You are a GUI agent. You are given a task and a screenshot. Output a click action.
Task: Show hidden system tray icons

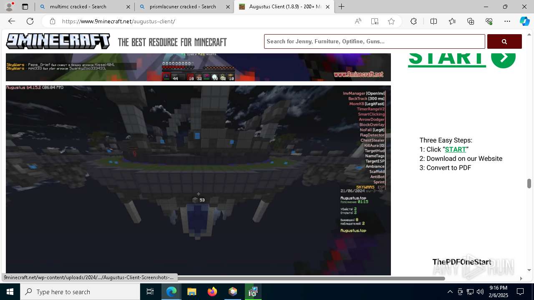(450, 292)
